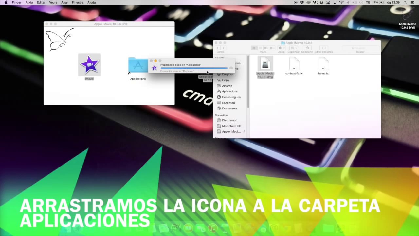Cancel the copy with the progress dialog's stop button
This screenshot has height=236, width=419.
point(231,68)
